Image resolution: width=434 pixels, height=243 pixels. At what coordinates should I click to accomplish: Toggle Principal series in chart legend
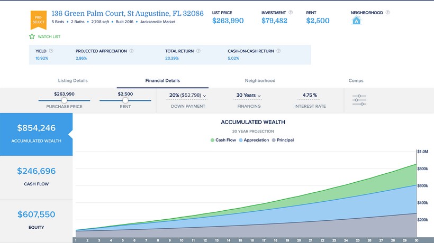[282, 140]
